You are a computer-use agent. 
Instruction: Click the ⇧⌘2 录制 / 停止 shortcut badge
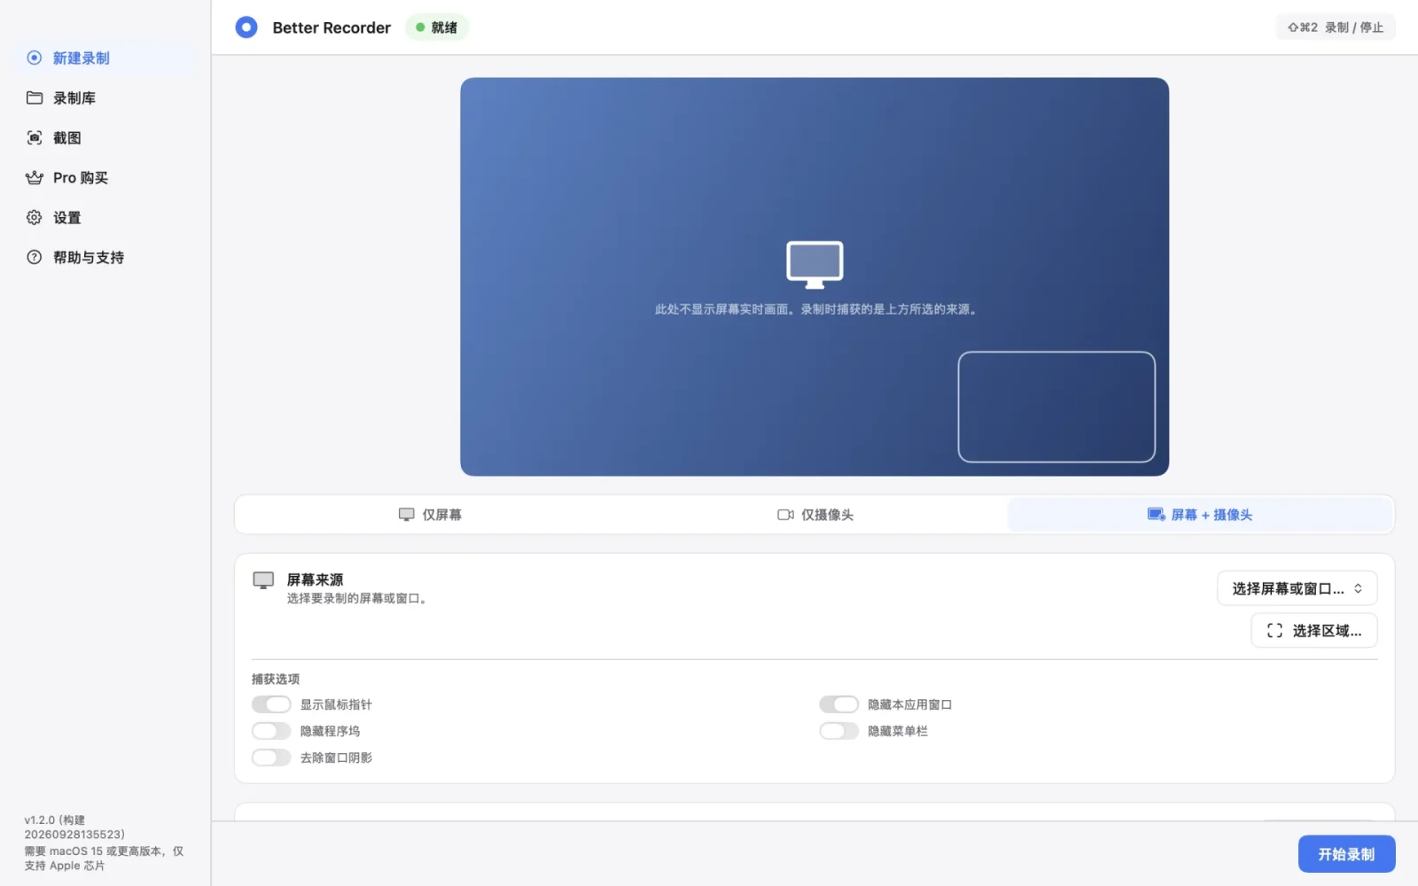pyautogui.click(x=1336, y=27)
